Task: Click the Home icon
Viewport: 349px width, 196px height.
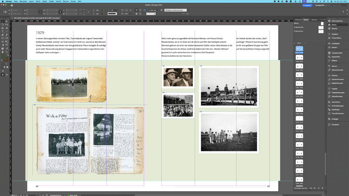Action: [12, 5]
